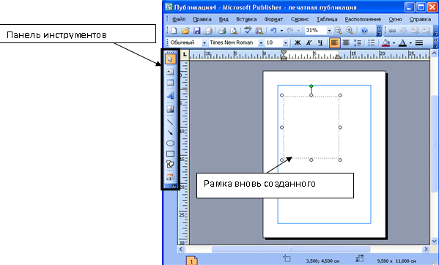Screen dimensions: 439x265
Task: Open the Вид menu
Action: tap(224, 19)
